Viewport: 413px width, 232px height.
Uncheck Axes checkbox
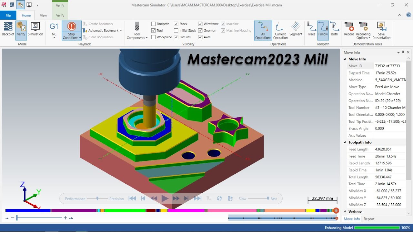pos(200,37)
